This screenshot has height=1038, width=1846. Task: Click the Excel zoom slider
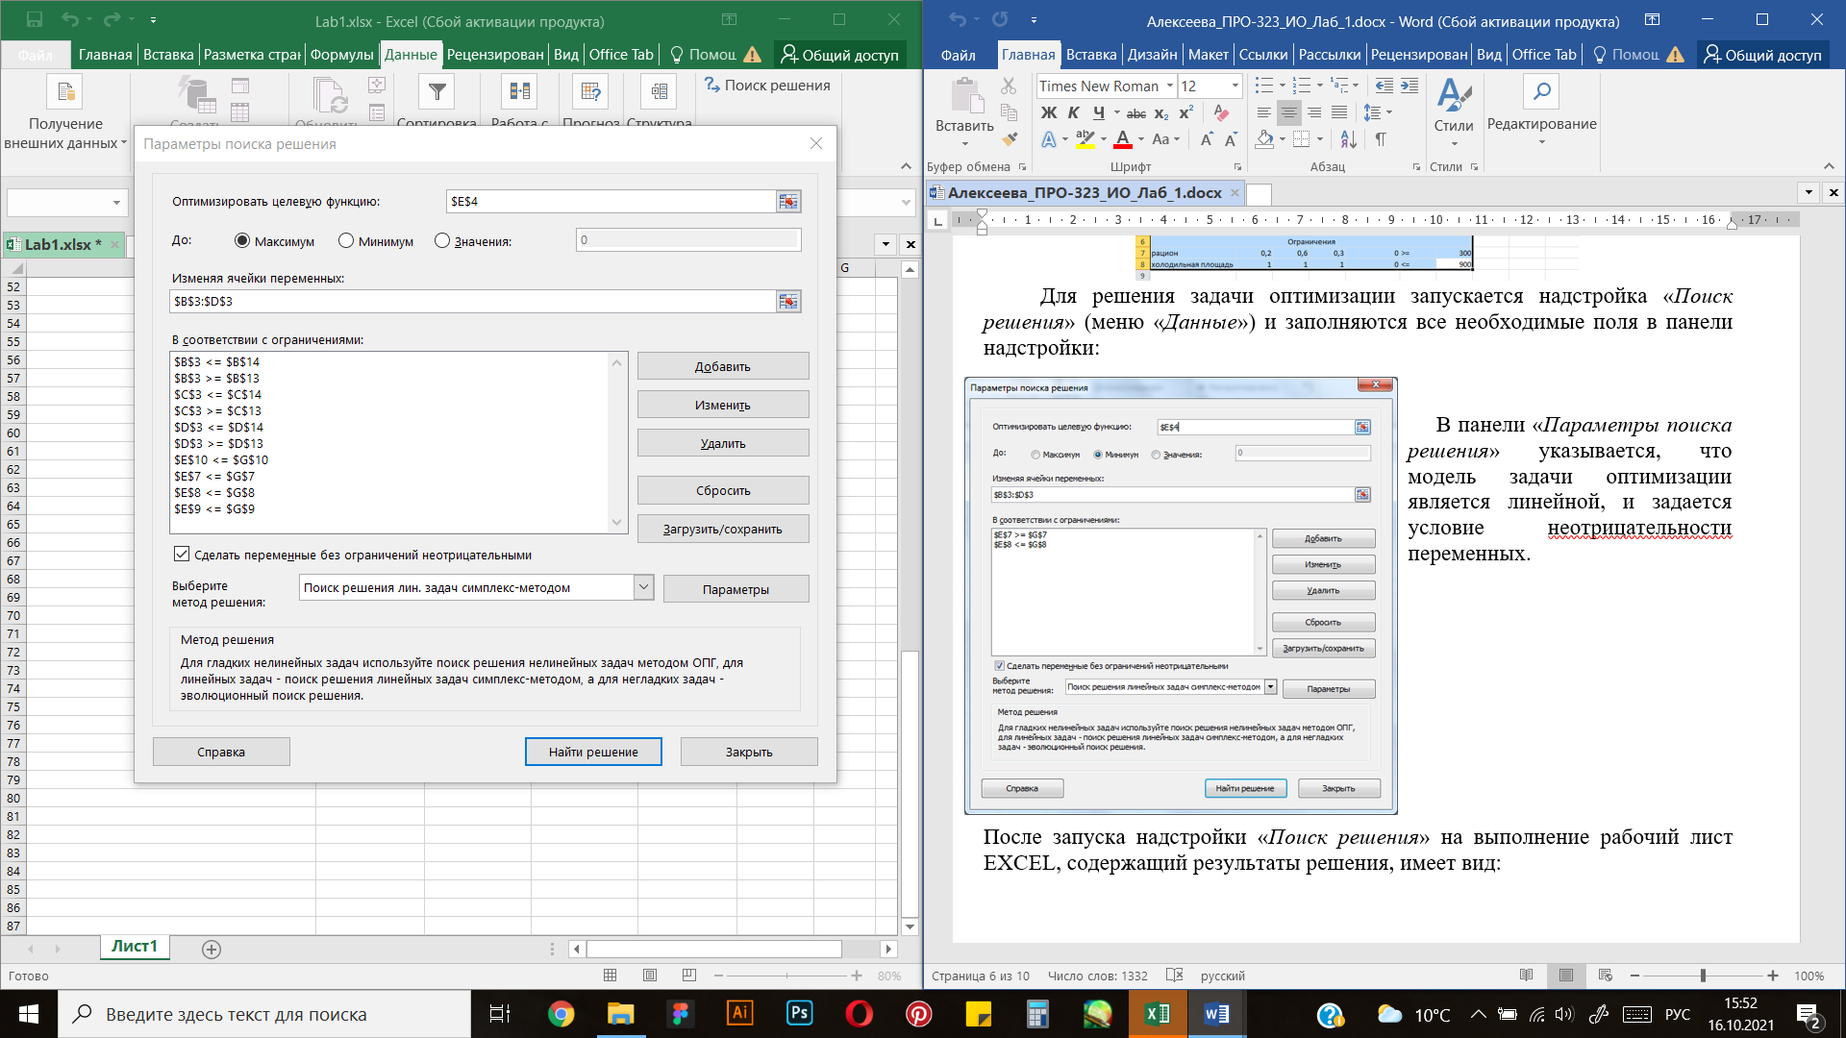[x=786, y=976]
